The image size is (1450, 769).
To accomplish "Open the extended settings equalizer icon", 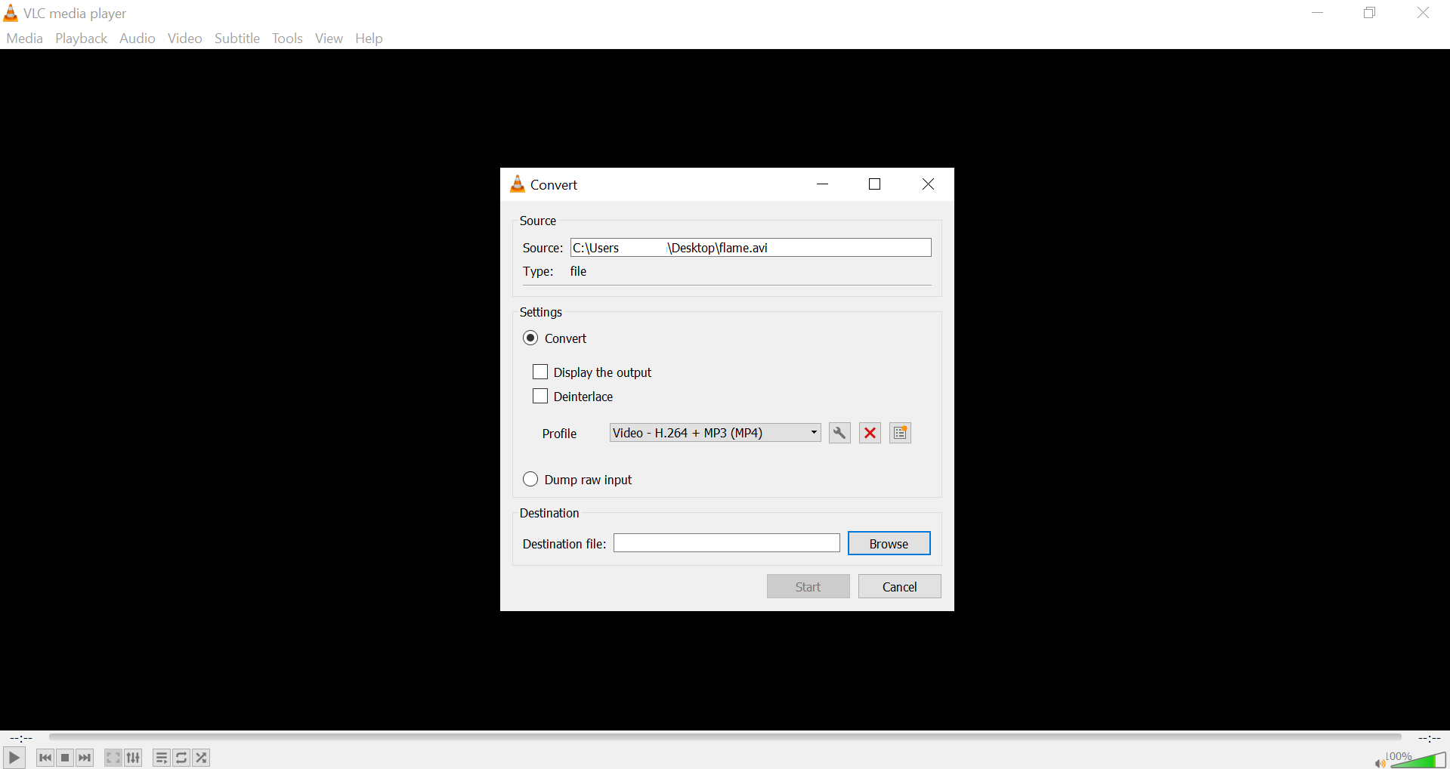I will (x=134, y=758).
